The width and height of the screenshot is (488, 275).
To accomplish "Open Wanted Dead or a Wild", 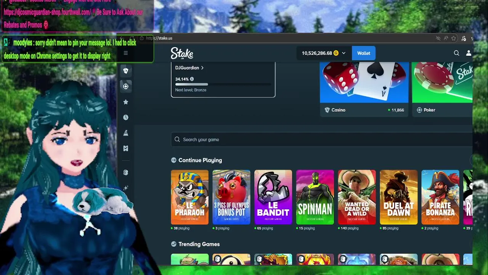I will 357,197.
